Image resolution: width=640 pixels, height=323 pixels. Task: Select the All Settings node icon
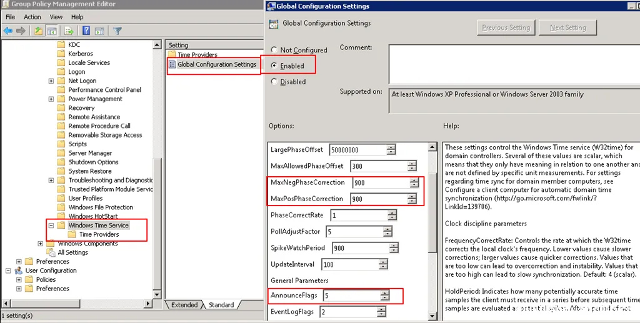pyautogui.click(x=51, y=252)
